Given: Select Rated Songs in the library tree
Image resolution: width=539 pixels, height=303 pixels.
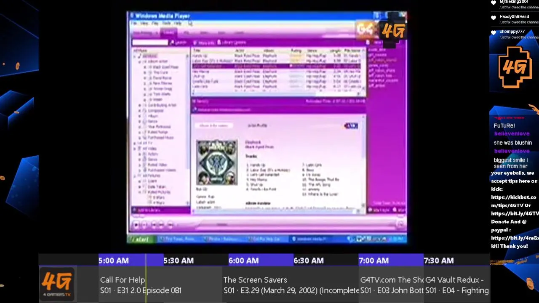Looking at the screenshot, I should tap(157, 132).
